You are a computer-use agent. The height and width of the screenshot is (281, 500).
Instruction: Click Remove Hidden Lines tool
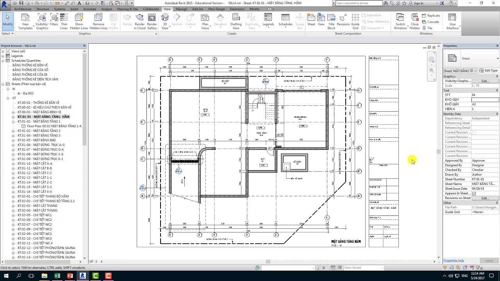point(98,21)
